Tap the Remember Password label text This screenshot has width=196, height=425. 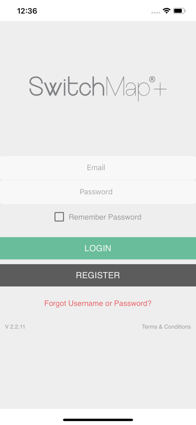pyautogui.click(x=105, y=217)
